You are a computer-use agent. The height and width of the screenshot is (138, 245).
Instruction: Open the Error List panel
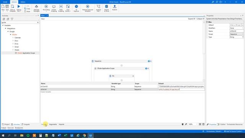click(x=10, y=128)
